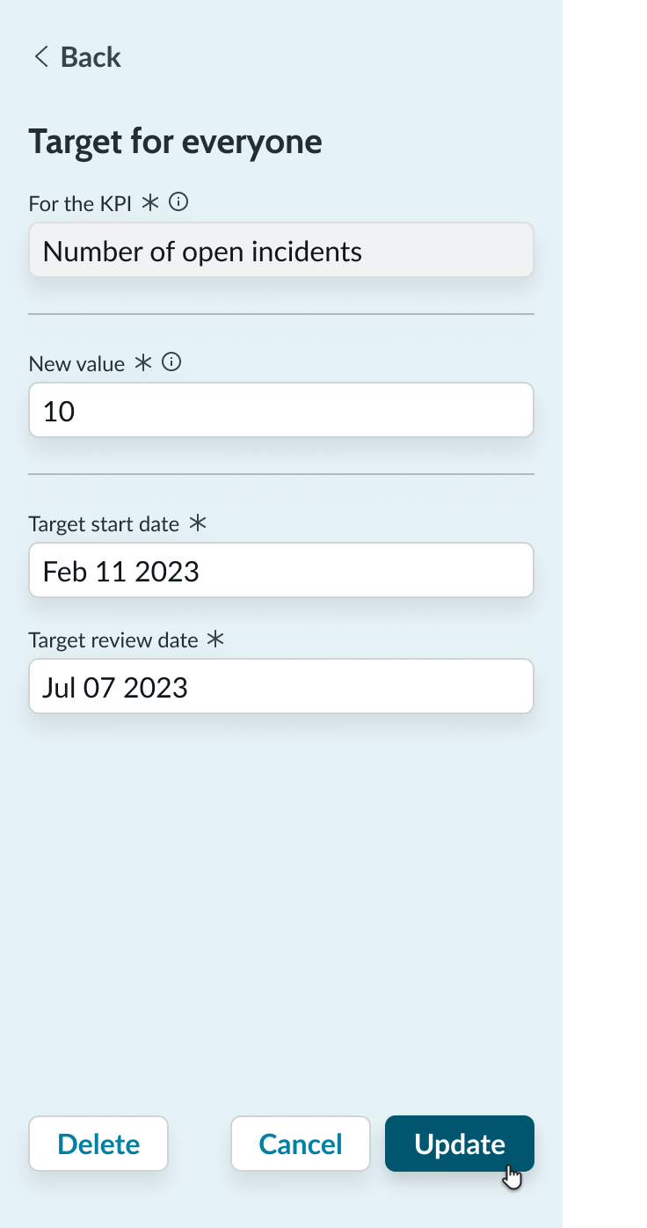Open the Target review date picker
The height and width of the screenshot is (1228, 647).
pos(281,686)
